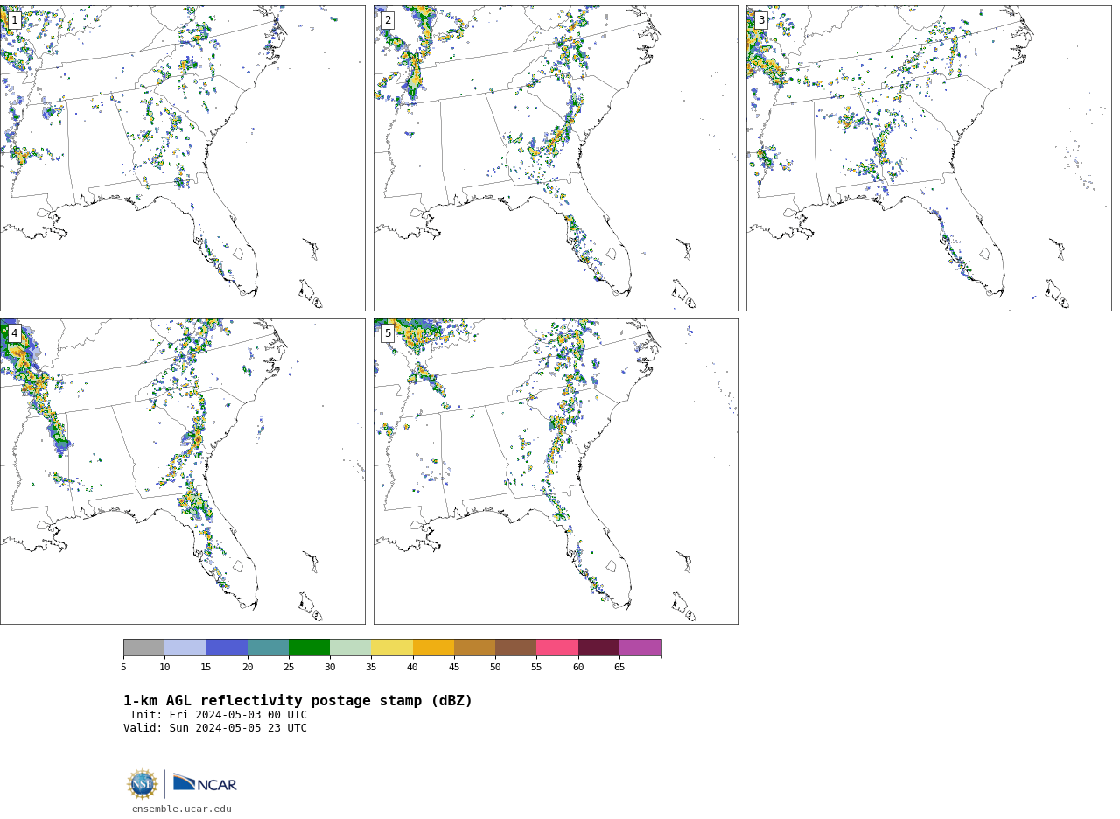The width and height of the screenshot is (1120, 819).
Task: Click the purple 65+ dBZ swatch
Action: point(640,647)
